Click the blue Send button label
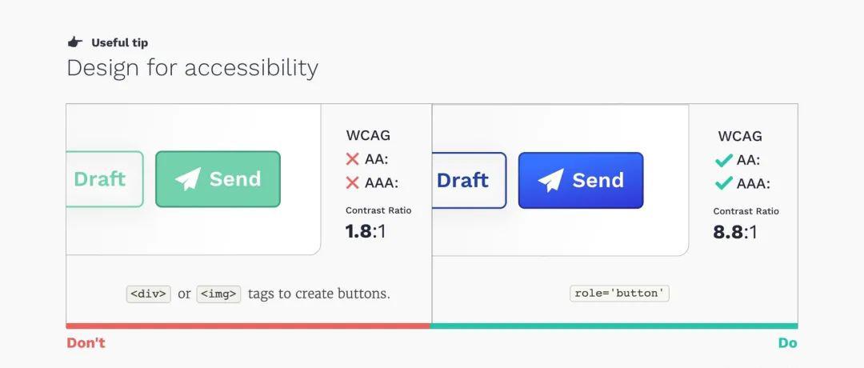 598,180
